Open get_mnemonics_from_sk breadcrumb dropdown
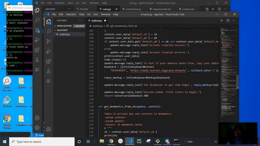Screen dimensions: 260x146 tap(123, 26)
